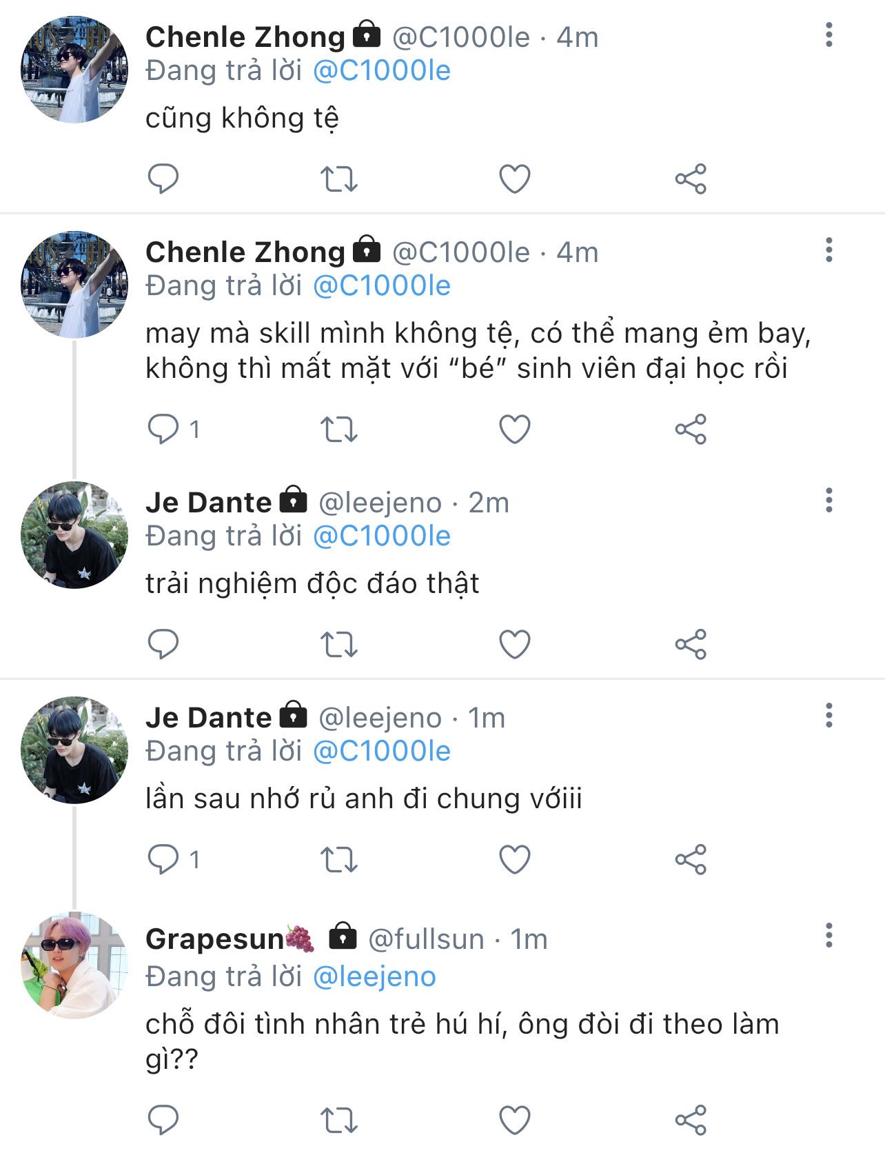The width and height of the screenshot is (885, 1153).
Task: Reply to the "cũng không tệ" tweet
Action: [x=163, y=179]
